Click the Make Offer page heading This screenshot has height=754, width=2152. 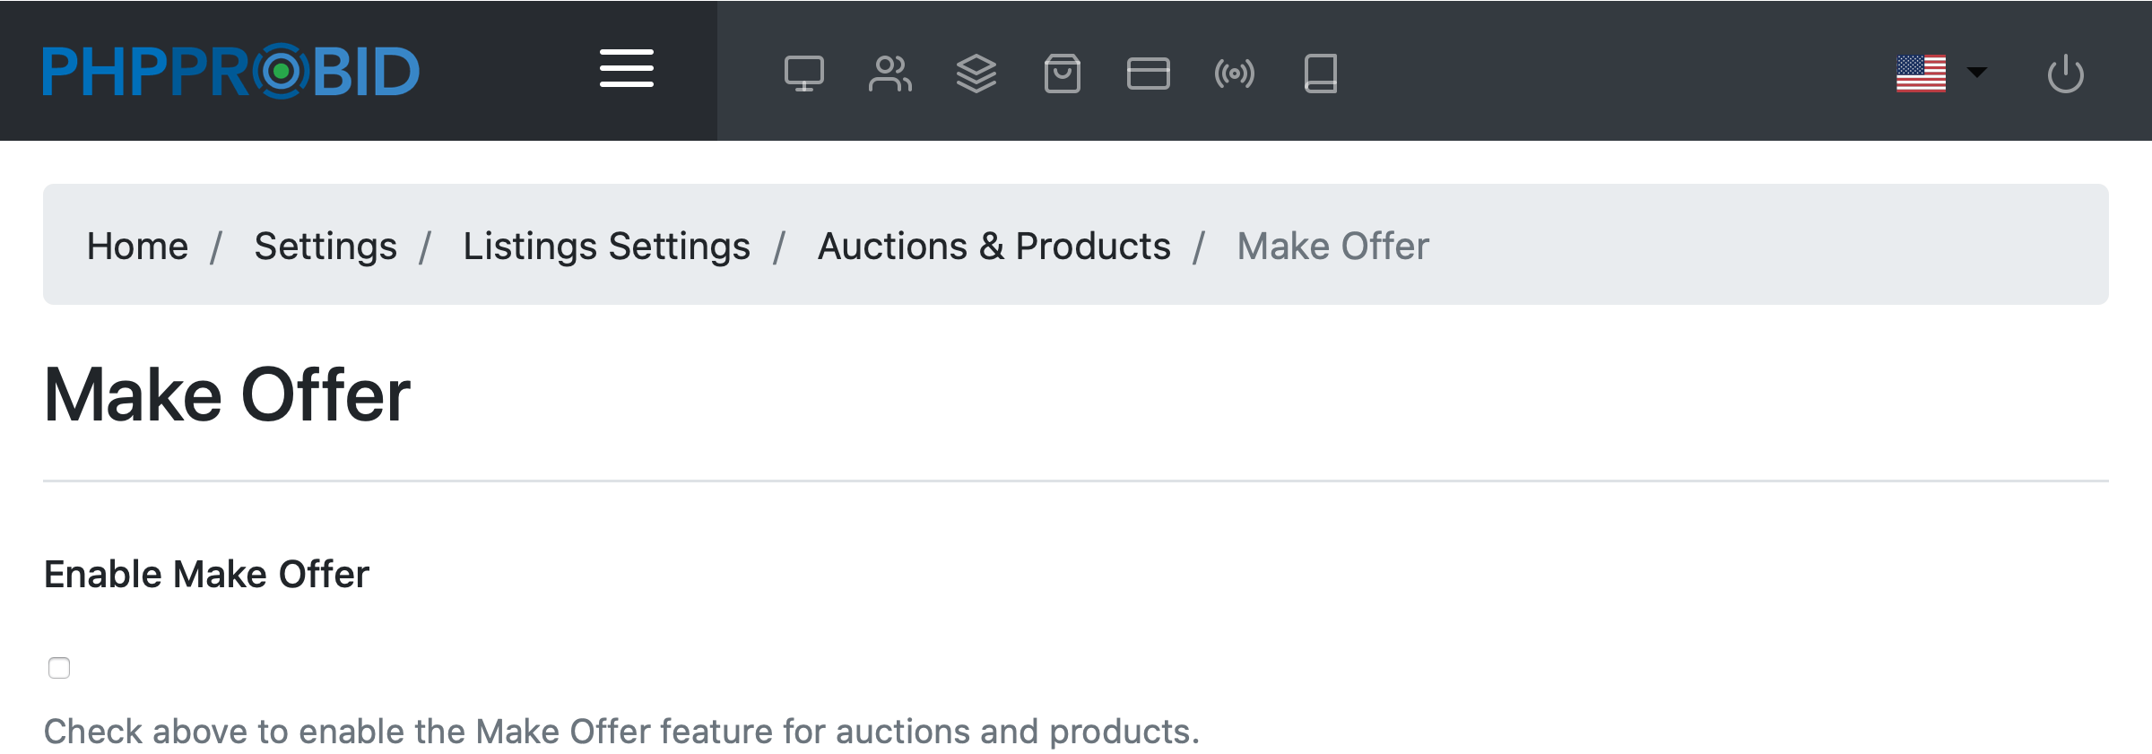tap(227, 394)
